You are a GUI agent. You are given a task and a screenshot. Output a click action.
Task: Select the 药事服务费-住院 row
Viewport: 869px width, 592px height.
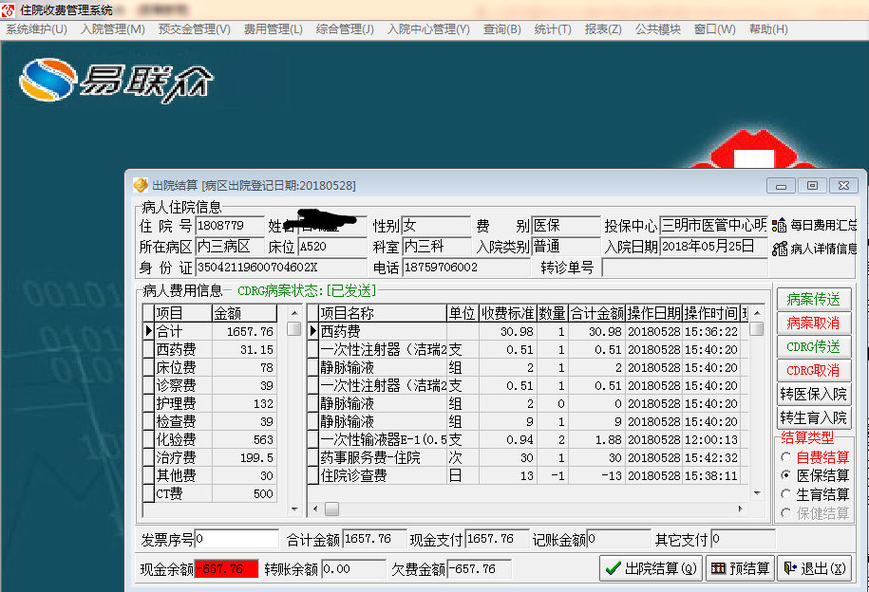pos(529,457)
